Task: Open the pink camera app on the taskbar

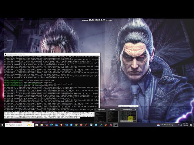Action: coord(111,125)
